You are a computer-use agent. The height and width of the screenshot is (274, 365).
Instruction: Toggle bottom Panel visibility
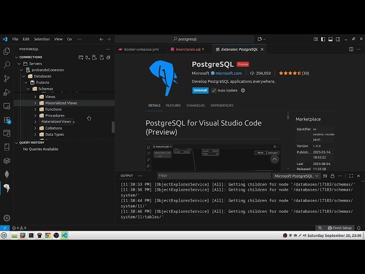tap(330, 39)
